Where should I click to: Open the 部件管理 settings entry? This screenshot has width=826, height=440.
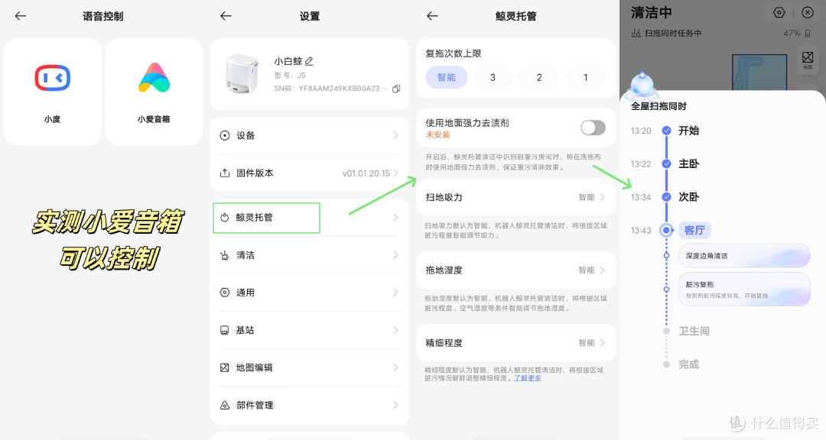tap(310, 406)
